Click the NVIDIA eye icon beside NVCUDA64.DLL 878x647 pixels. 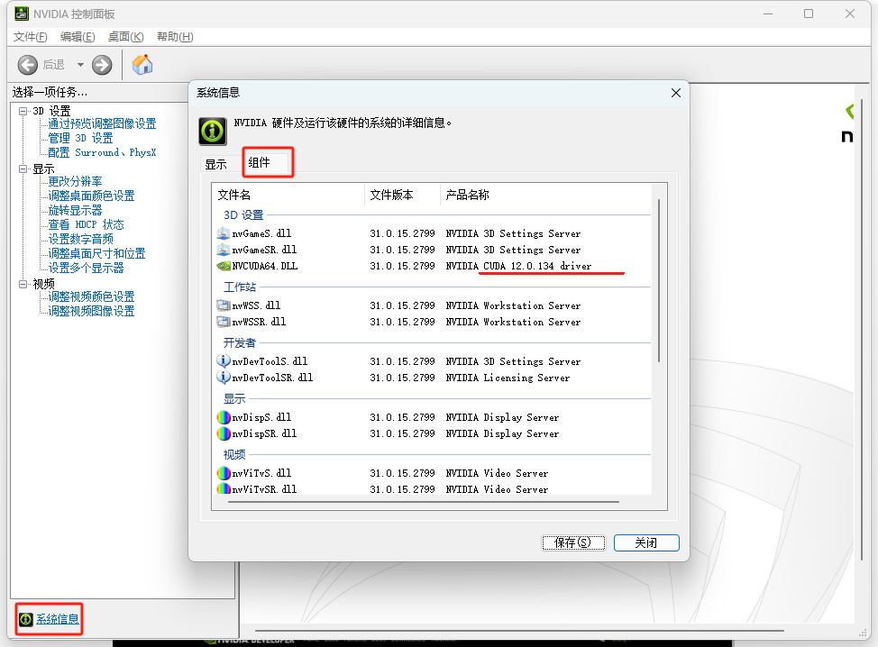pos(224,266)
